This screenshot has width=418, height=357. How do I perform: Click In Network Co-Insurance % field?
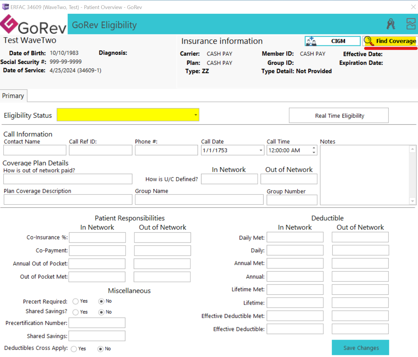(97, 238)
